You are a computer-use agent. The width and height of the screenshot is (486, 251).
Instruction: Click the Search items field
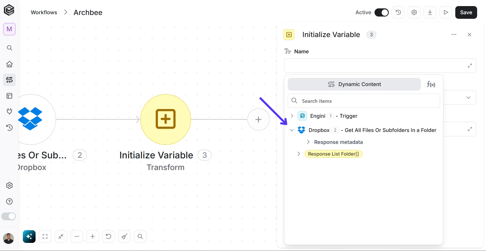(x=364, y=101)
